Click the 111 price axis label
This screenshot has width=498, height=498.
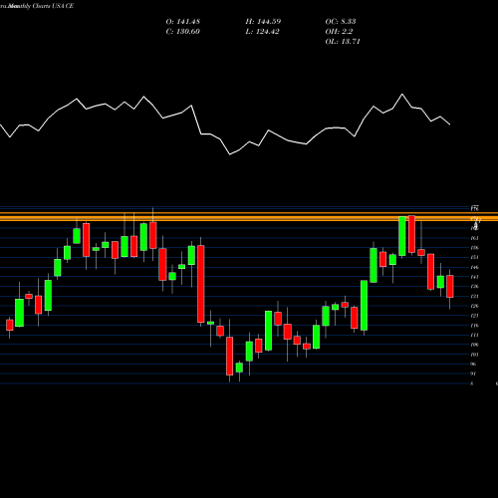coord(475,335)
